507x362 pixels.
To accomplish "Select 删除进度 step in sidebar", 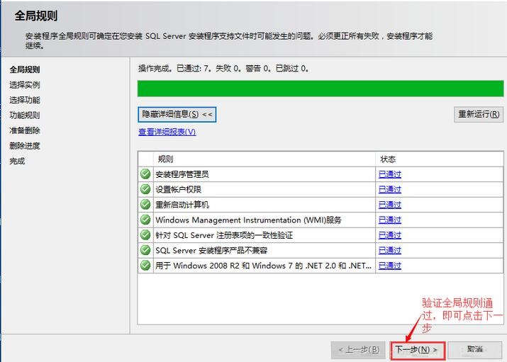I will tap(25, 146).
